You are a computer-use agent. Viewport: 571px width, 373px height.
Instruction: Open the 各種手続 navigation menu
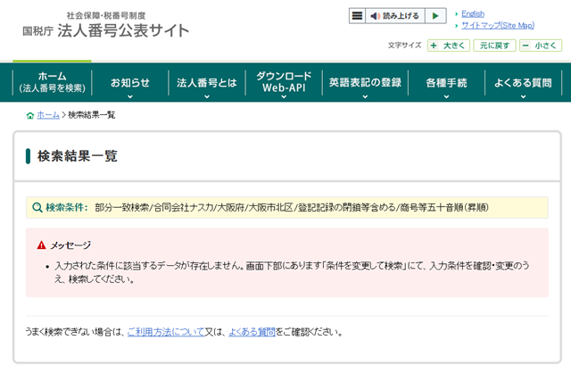coord(446,83)
